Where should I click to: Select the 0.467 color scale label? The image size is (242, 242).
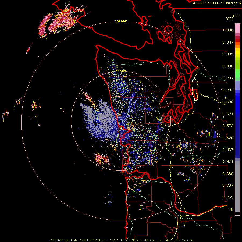point(228,150)
